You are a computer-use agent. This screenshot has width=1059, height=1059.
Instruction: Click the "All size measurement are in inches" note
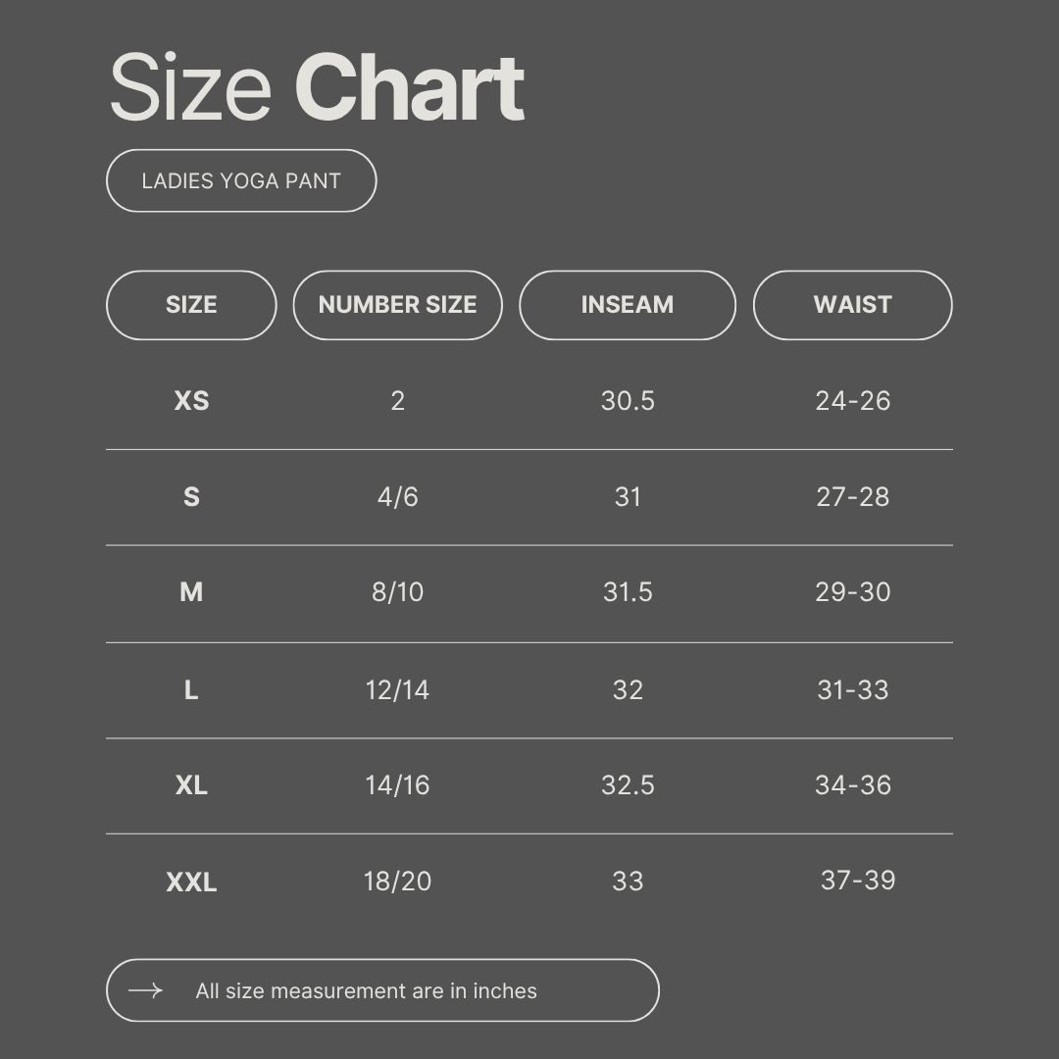[x=366, y=990]
